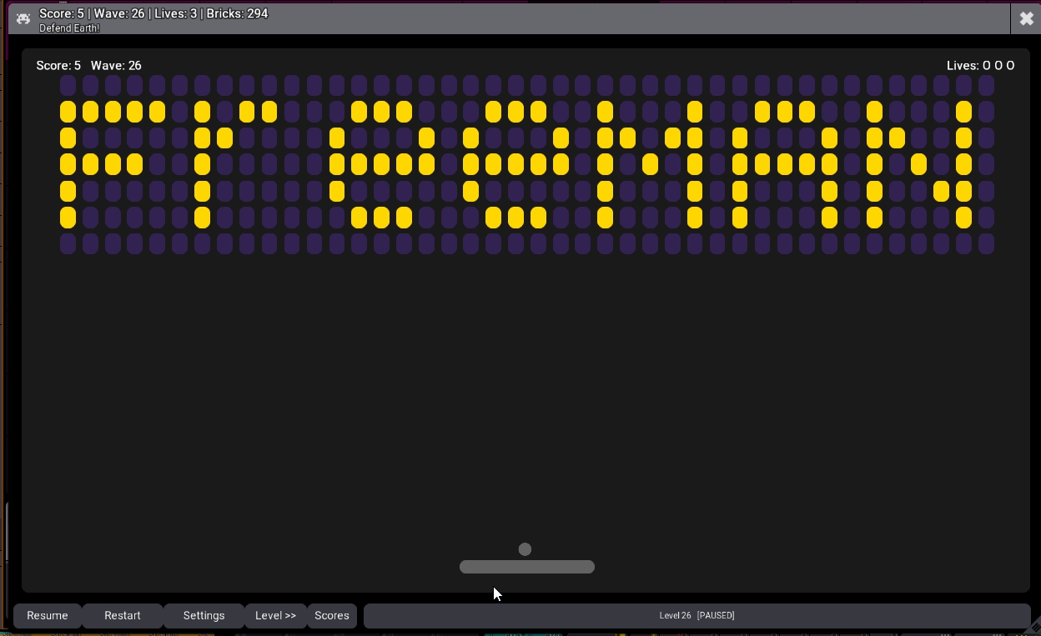Click the first purple brick in bottom row
Screen dimensions: 1041x636
coord(68,244)
